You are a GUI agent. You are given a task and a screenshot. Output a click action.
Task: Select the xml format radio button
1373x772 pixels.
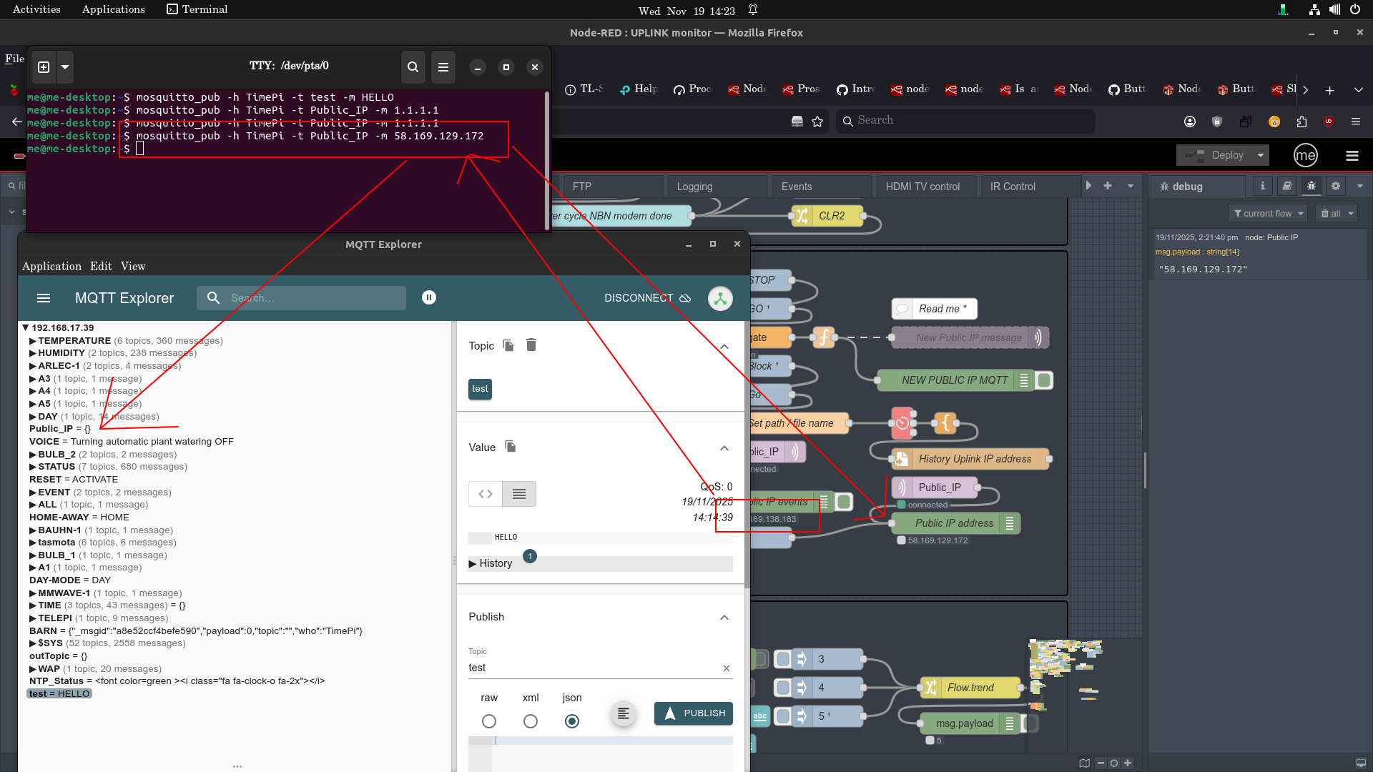tap(531, 721)
